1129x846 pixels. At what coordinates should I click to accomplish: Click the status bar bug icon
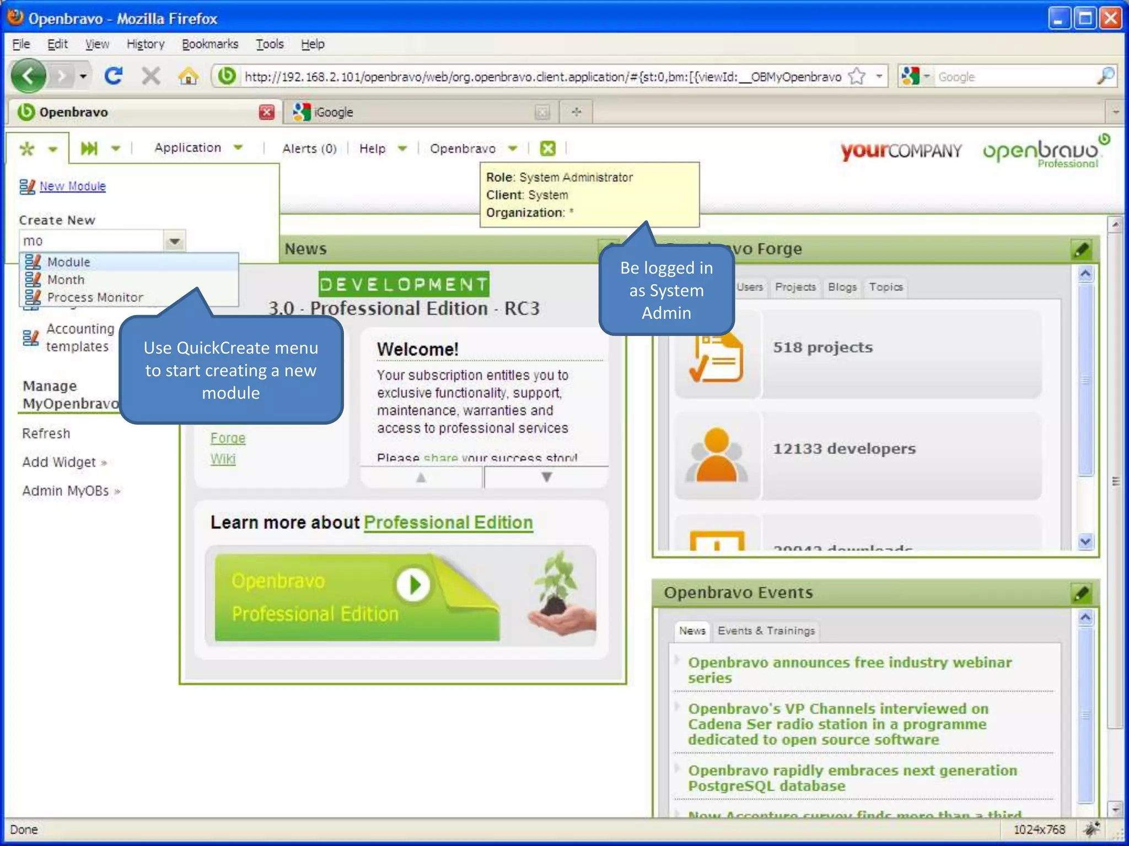(x=1092, y=829)
